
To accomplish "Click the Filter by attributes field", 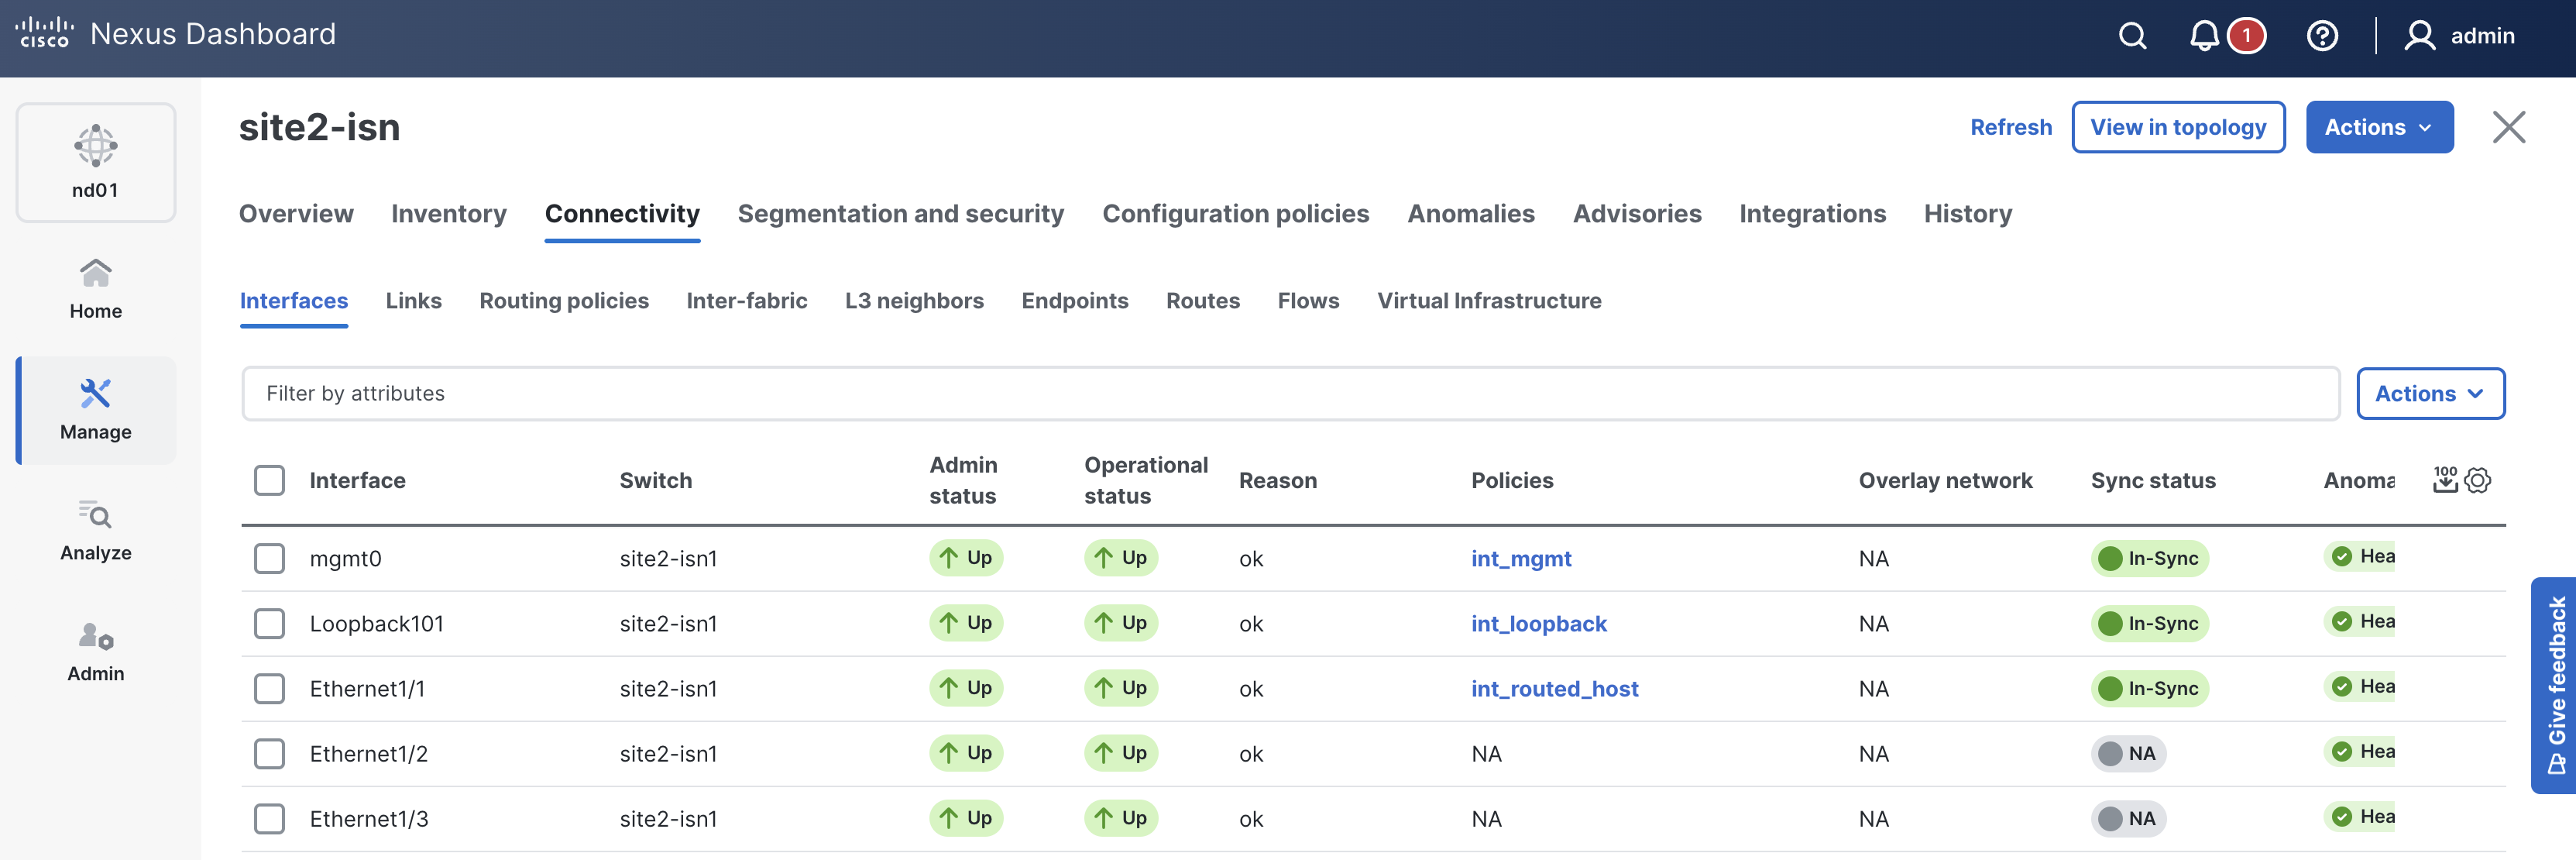I will 1289,393.
